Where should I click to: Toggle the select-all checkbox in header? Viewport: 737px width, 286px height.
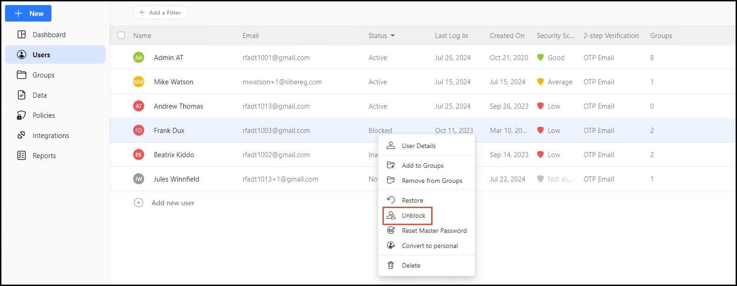pyautogui.click(x=121, y=36)
